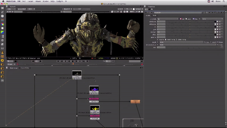This screenshot has width=227, height=128.
Task: Jump to first frame in viewer timeline
Action: pos(58,61)
